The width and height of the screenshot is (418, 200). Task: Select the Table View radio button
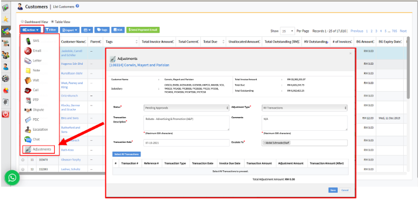click(x=53, y=22)
